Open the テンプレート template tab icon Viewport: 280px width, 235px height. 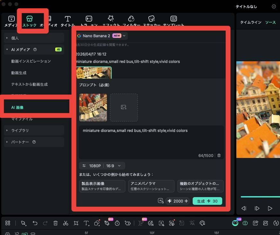174,19
